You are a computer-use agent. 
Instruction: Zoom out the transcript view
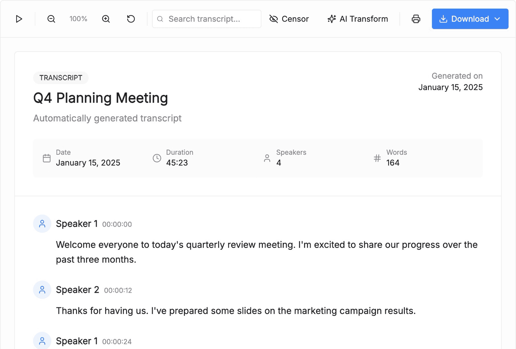point(51,19)
